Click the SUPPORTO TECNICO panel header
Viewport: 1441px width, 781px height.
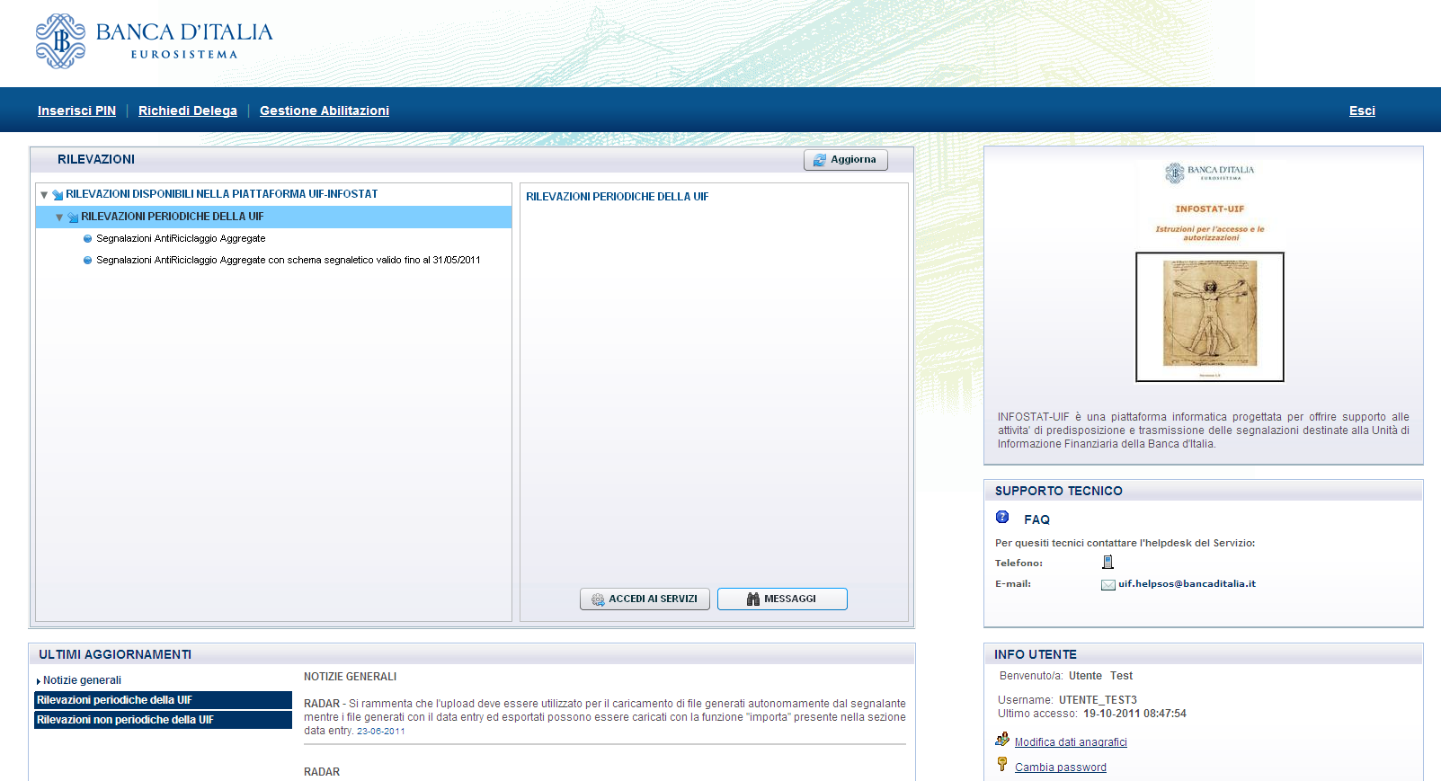[x=1204, y=491]
